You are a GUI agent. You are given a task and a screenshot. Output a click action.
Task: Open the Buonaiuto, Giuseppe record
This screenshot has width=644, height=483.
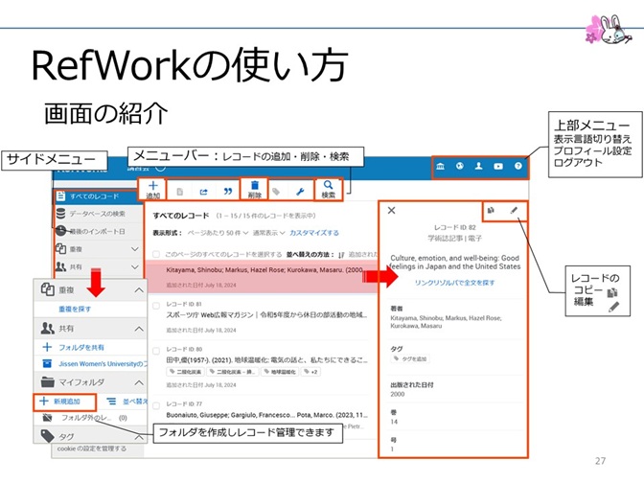click(267, 415)
